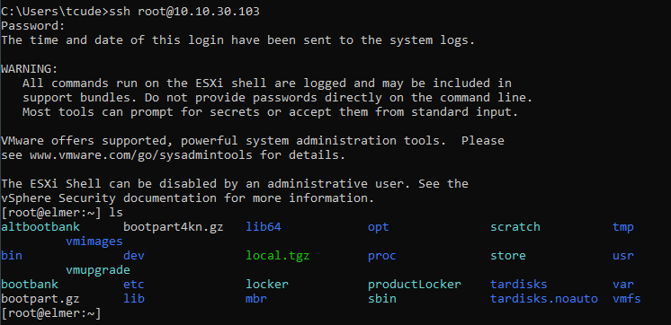This screenshot has width=671, height=325.
Task: Click the vmupgrade entry in listing
Action: click(x=97, y=270)
